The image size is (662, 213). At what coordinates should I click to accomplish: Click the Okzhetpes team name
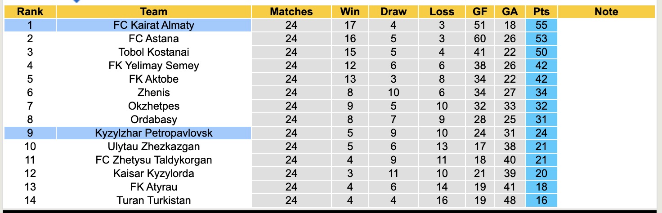click(x=153, y=106)
